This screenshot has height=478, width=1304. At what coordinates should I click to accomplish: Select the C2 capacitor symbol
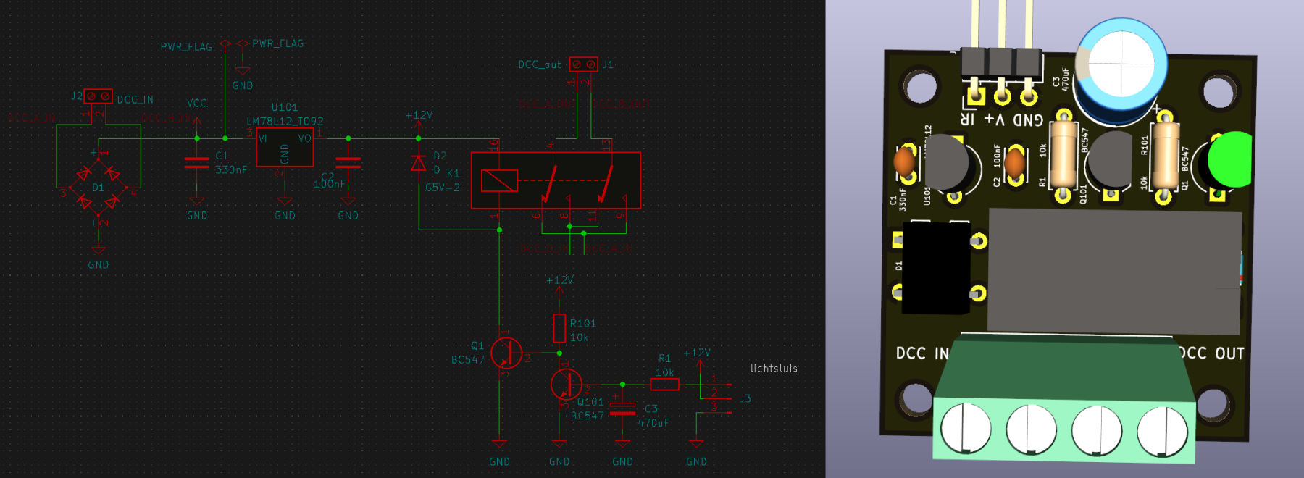pos(348,163)
